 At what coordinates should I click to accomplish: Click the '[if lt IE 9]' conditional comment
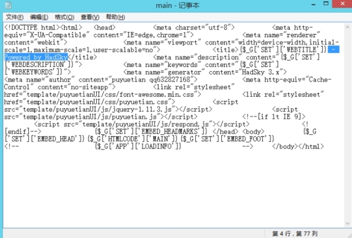coord(279,117)
